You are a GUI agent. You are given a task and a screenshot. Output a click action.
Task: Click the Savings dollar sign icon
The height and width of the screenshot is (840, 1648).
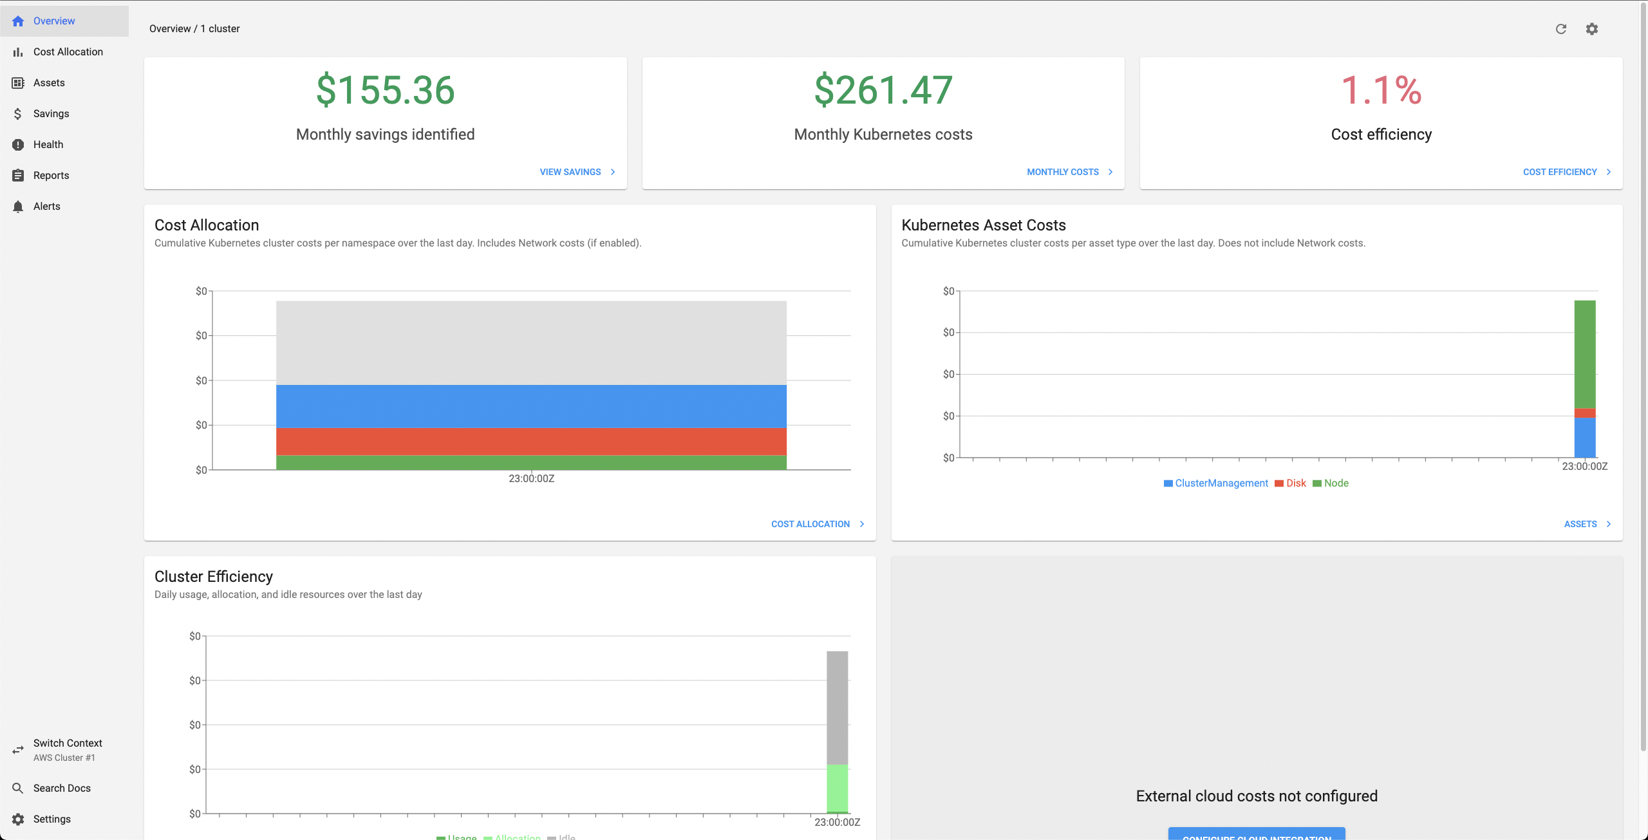tap(18, 114)
